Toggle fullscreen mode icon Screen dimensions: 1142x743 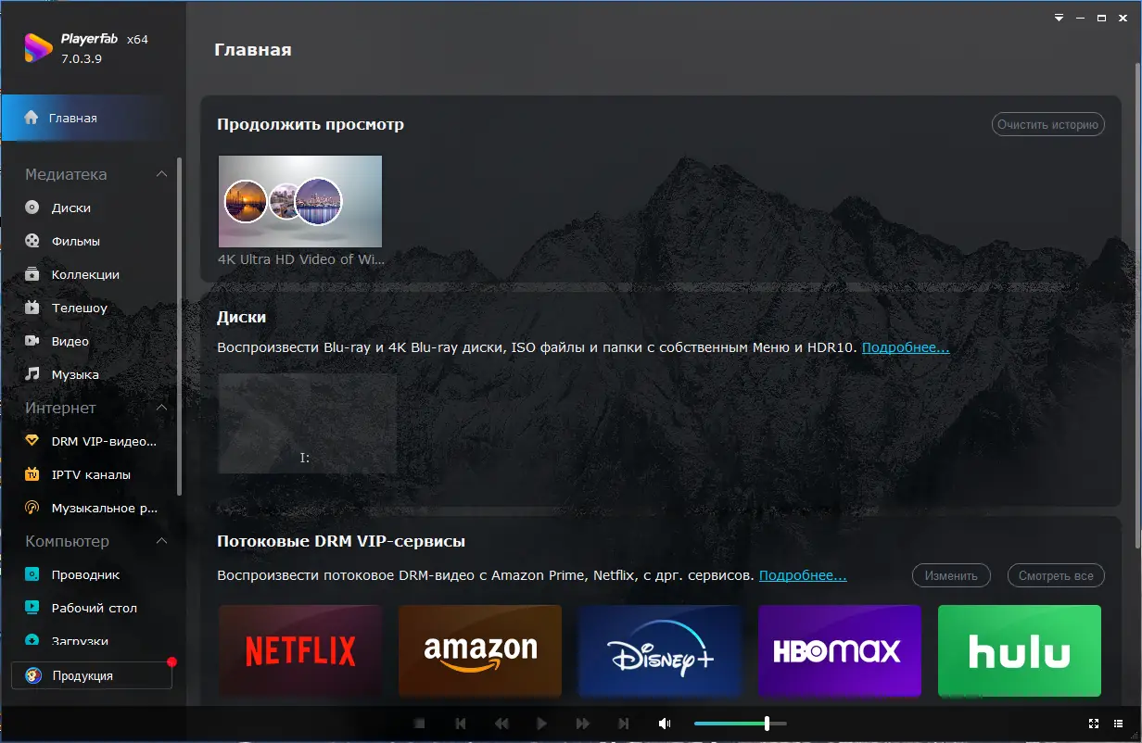1094,724
